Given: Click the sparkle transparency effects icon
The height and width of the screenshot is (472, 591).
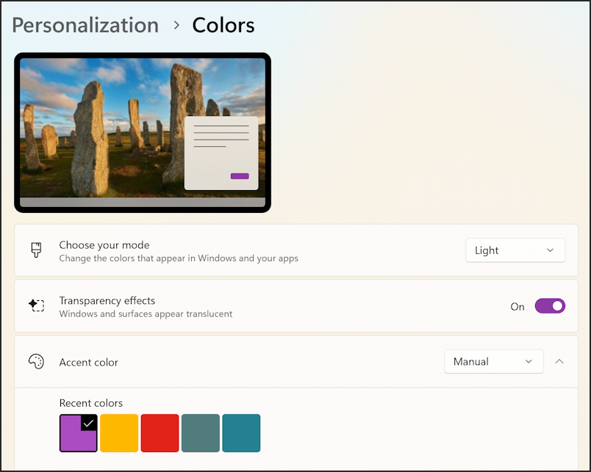Looking at the screenshot, I should click(36, 305).
